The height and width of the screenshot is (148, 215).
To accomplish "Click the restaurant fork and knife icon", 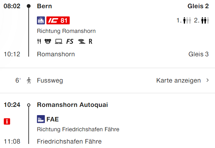I will click(39, 41).
